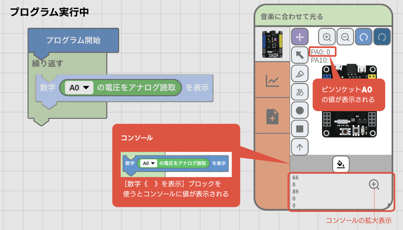Select the あ text tool
The image size is (403, 230).
click(x=300, y=92)
